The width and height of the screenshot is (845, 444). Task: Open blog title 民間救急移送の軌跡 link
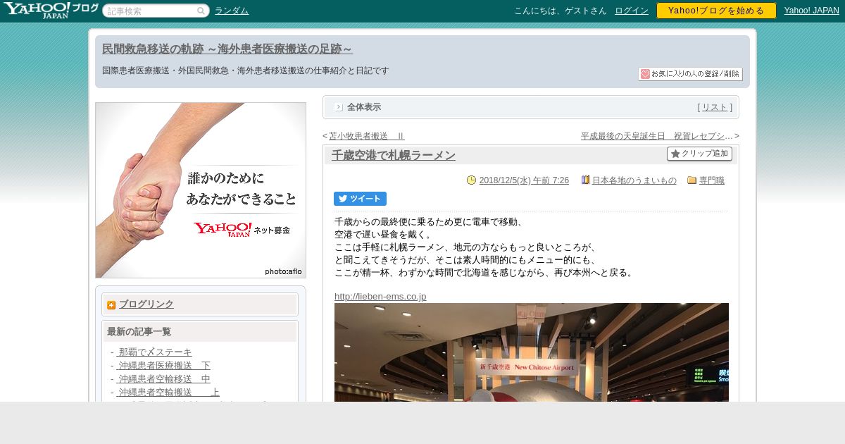coord(227,49)
